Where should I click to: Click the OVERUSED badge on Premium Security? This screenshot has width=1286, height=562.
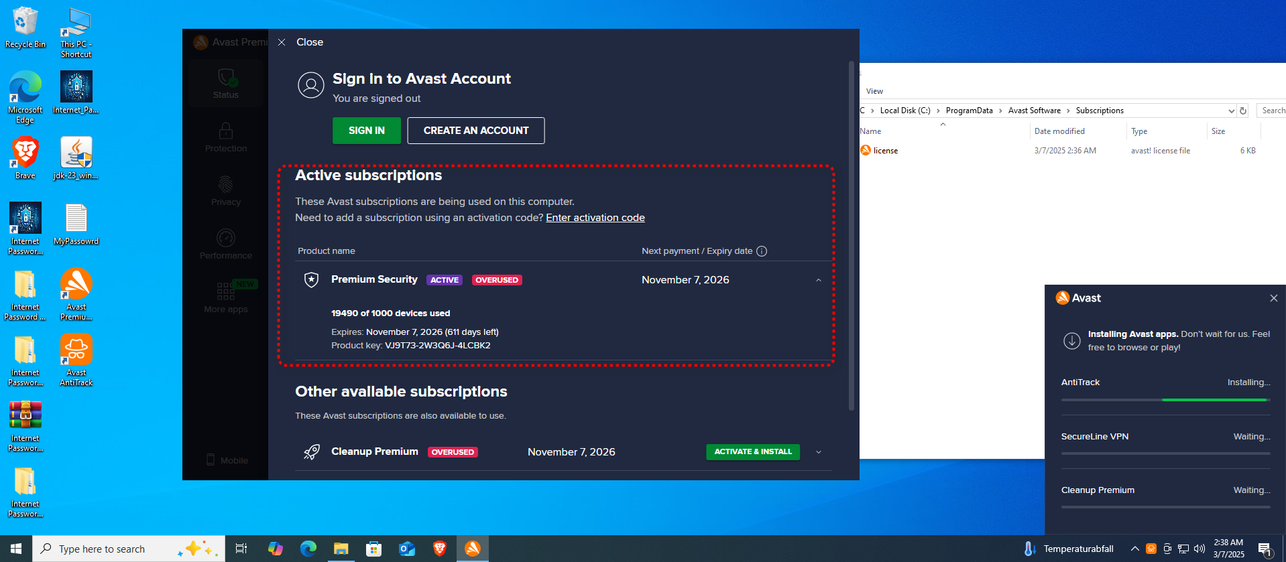[x=497, y=280]
